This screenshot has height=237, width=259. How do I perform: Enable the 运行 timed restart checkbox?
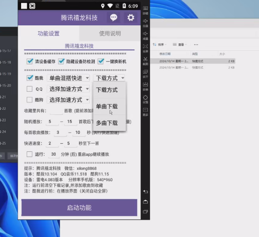point(29,154)
